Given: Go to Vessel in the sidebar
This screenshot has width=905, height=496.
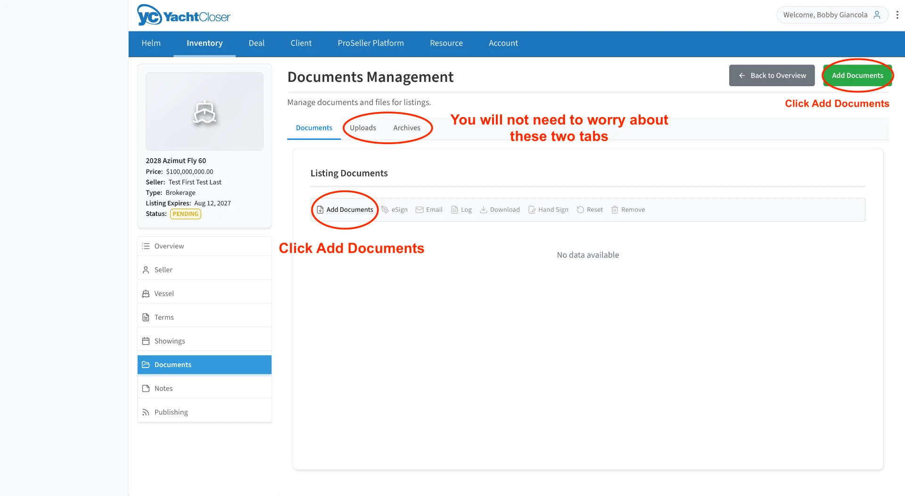Looking at the screenshot, I should [205, 294].
